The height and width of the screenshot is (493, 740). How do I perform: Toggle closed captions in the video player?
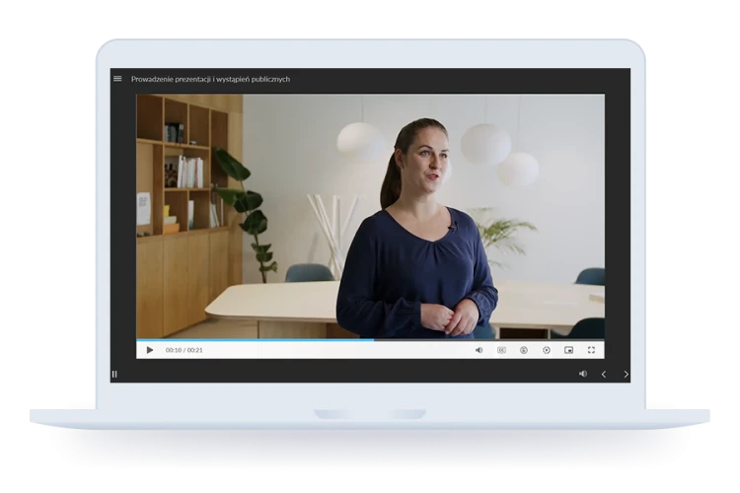click(x=501, y=350)
